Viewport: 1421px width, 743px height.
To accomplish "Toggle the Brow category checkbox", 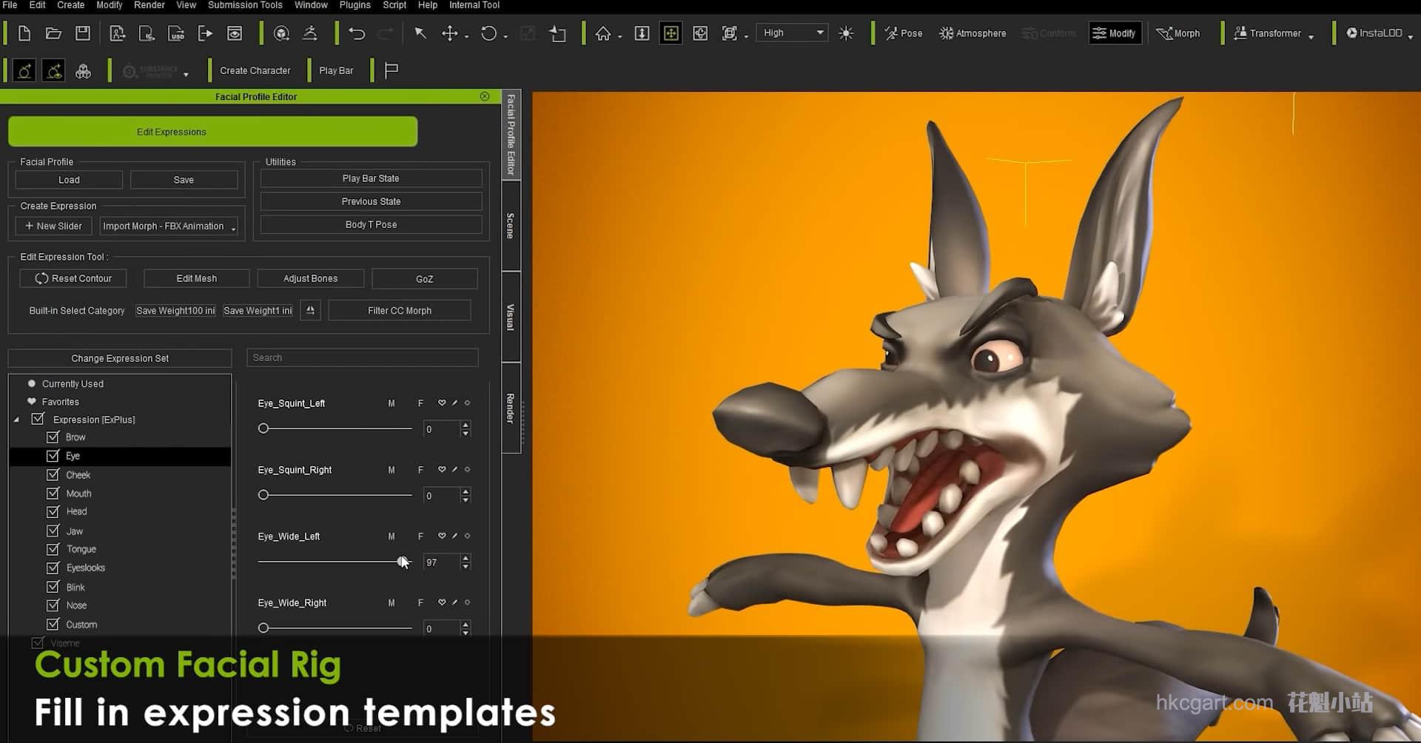I will tap(53, 437).
